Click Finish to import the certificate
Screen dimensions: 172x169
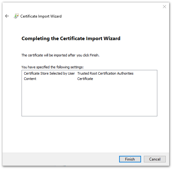coord(130,159)
